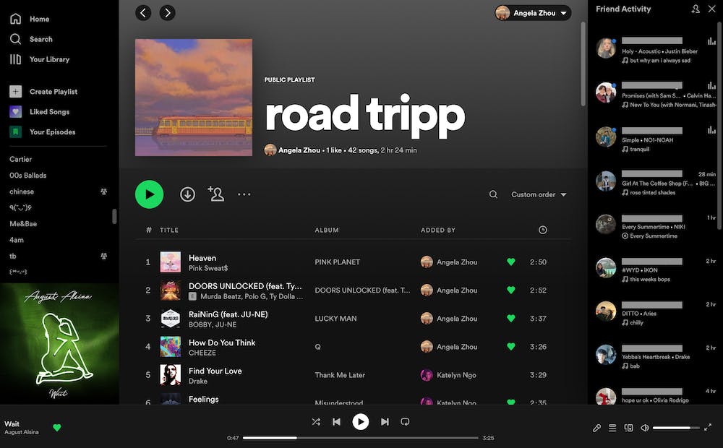Go forward with the right arrow button
The height and width of the screenshot is (448, 723).
tap(168, 13)
